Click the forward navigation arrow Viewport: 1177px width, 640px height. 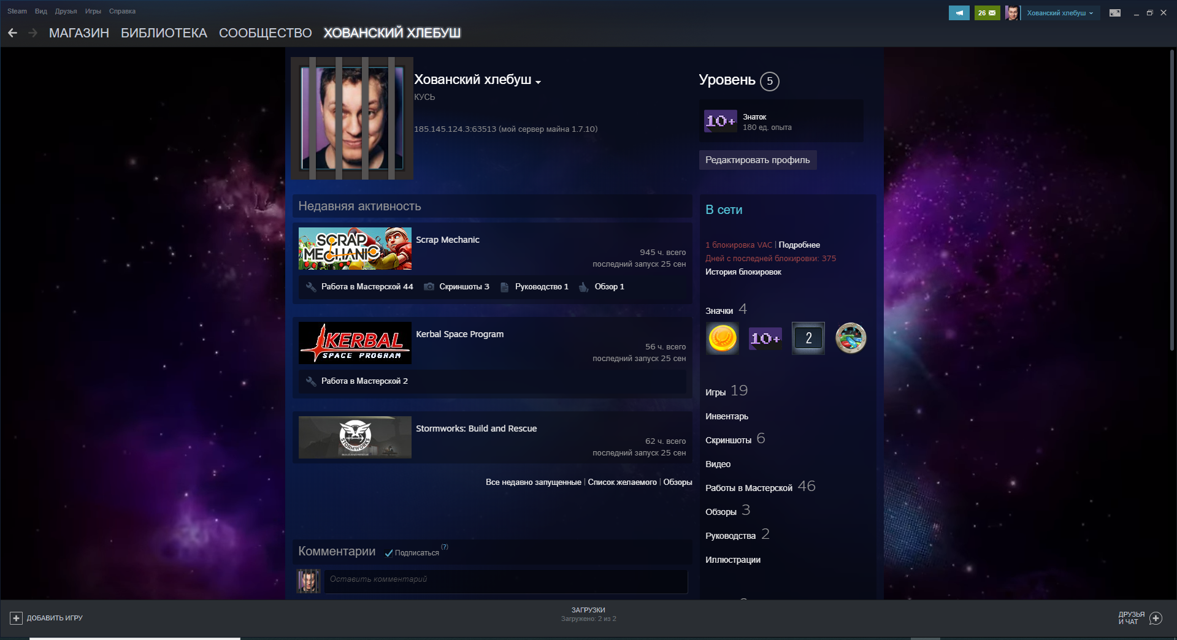click(33, 33)
